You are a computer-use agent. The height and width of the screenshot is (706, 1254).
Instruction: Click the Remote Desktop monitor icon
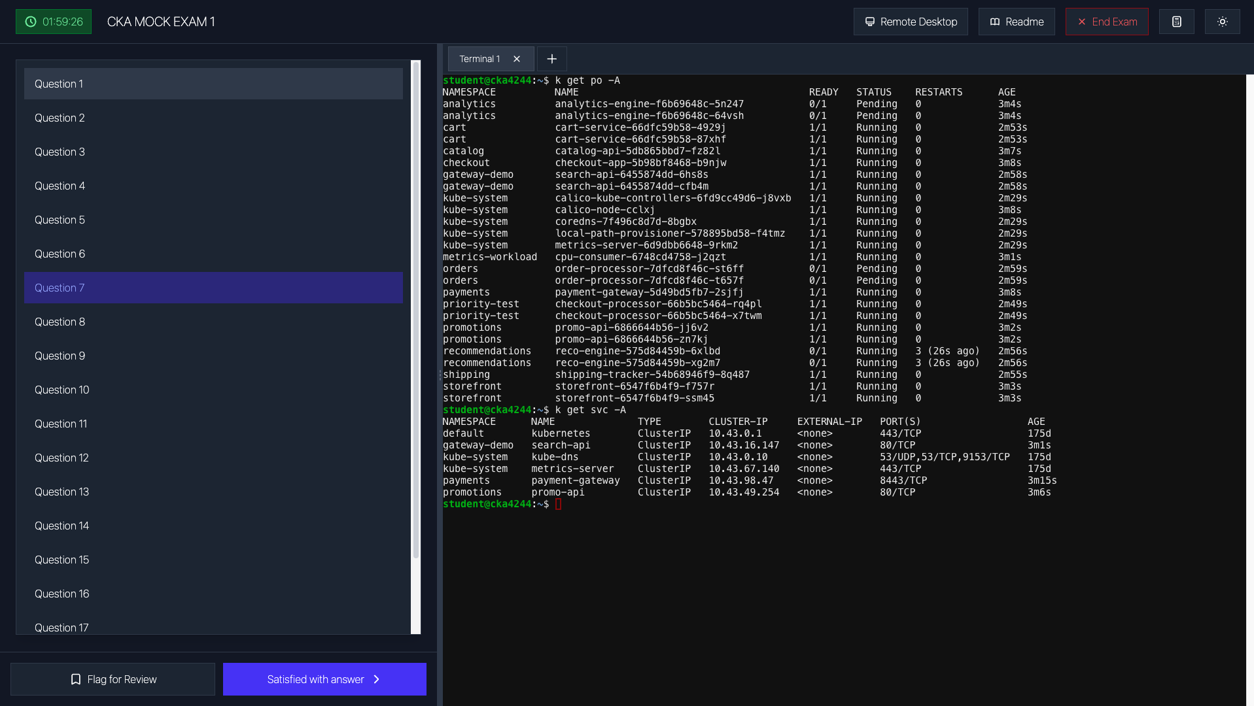pyautogui.click(x=869, y=22)
